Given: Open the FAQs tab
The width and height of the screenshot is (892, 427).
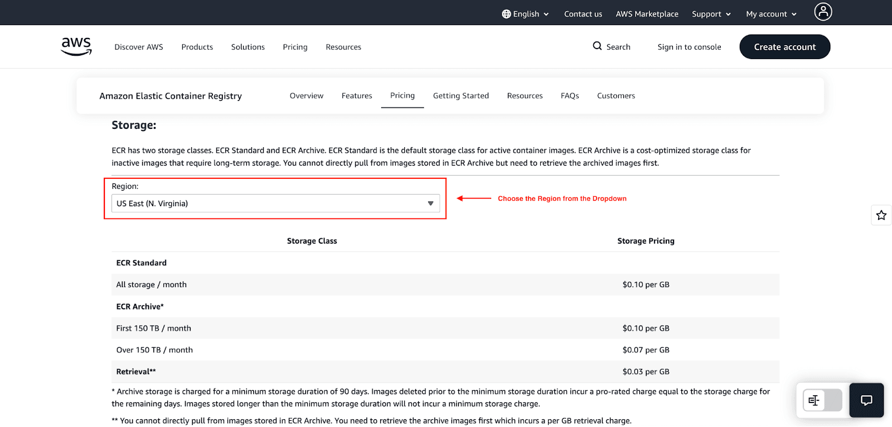Looking at the screenshot, I should (x=570, y=96).
